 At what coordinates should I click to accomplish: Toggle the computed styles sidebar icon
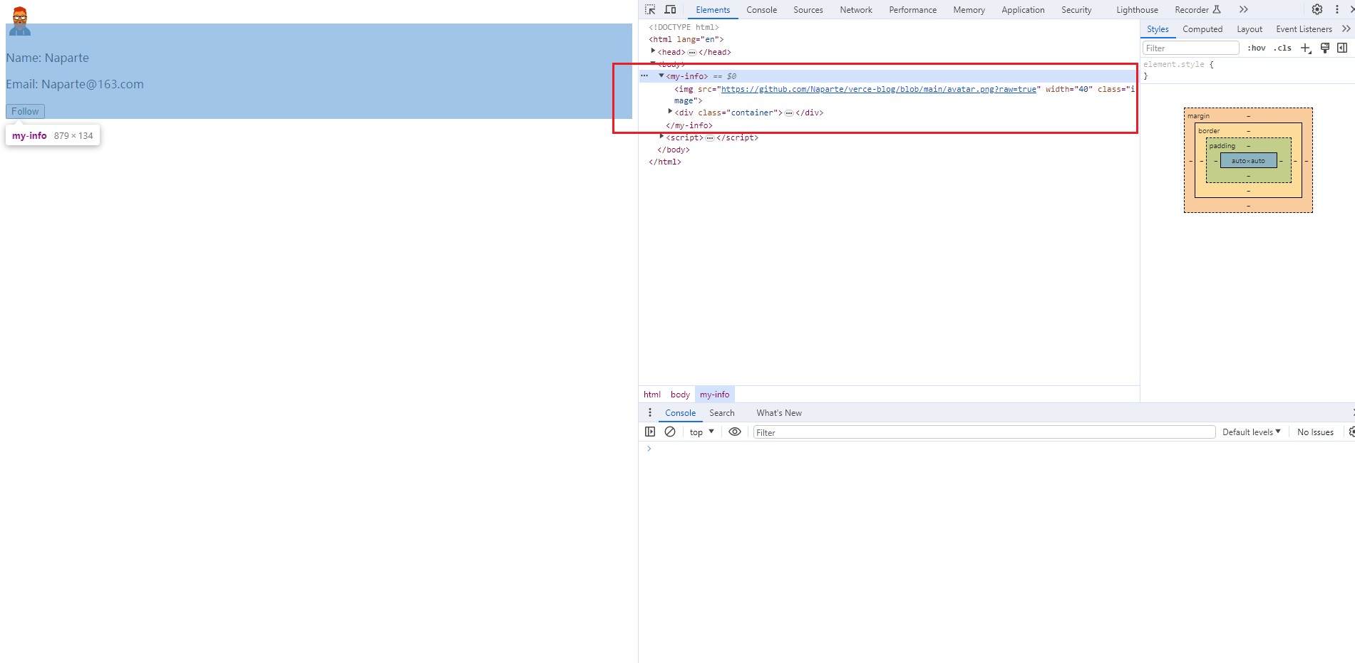(x=1342, y=48)
